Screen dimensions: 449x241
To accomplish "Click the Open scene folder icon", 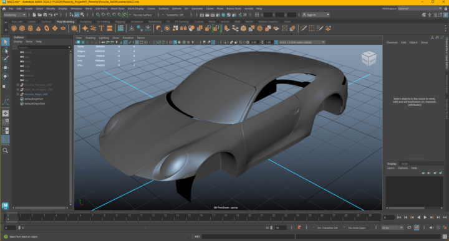I will click(39, 15).
